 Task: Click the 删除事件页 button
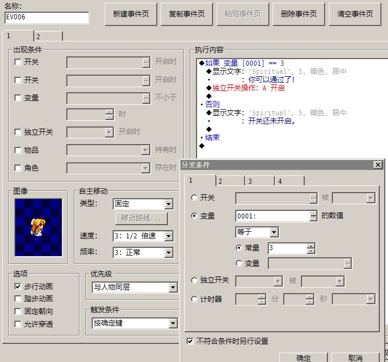click(x=299, y=14)
